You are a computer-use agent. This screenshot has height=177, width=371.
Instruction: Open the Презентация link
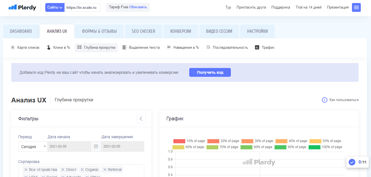338,7
